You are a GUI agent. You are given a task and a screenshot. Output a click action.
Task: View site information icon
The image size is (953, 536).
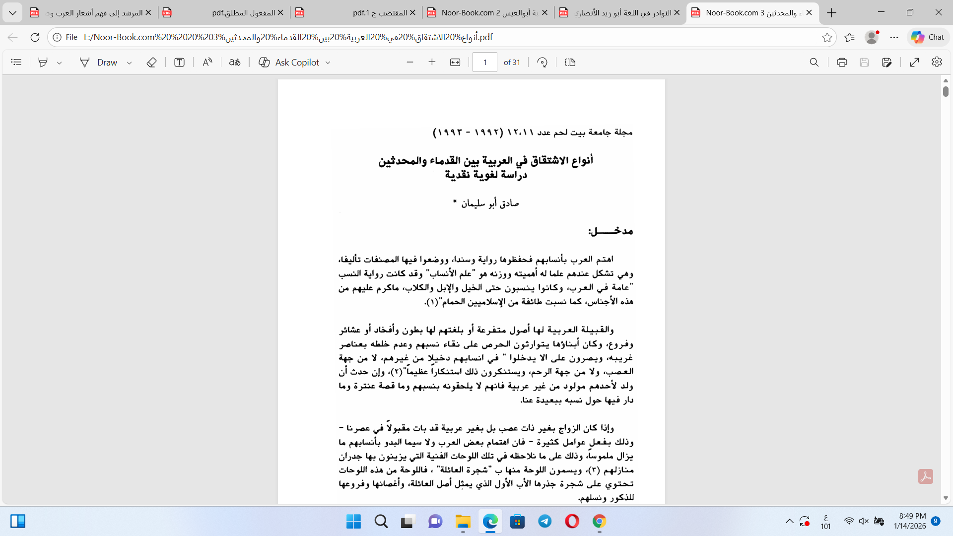tap(58, 37)
